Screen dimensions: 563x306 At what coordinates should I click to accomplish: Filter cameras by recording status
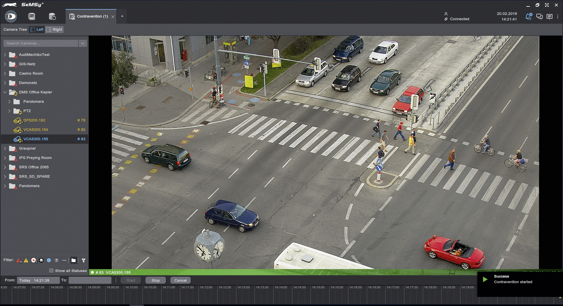pos(34,260)
